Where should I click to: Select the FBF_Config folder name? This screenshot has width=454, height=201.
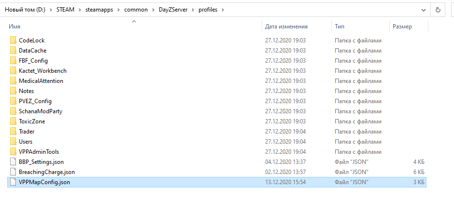coord(33,61)
